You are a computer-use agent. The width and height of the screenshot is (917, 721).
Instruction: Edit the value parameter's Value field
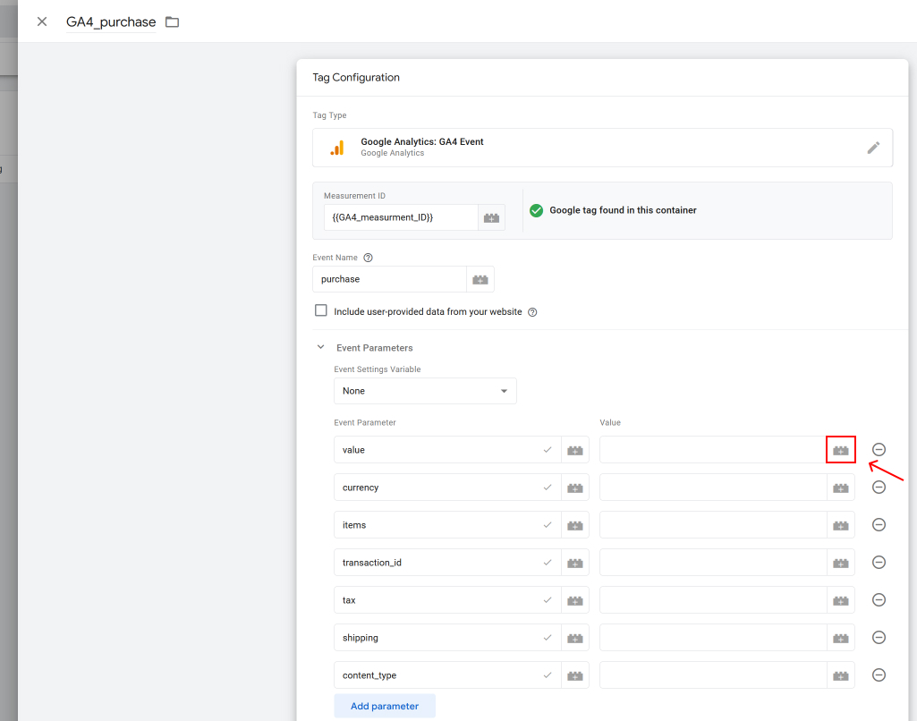(x=713, y=450)
